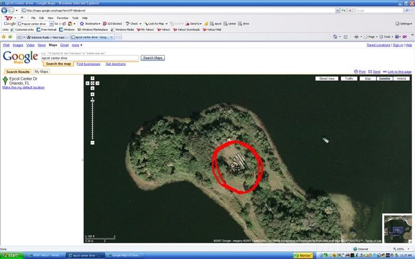Expand the Google Toolbar search box dropdown
The width and height of the screenshot is (415, 259).
tap(51, 24)
